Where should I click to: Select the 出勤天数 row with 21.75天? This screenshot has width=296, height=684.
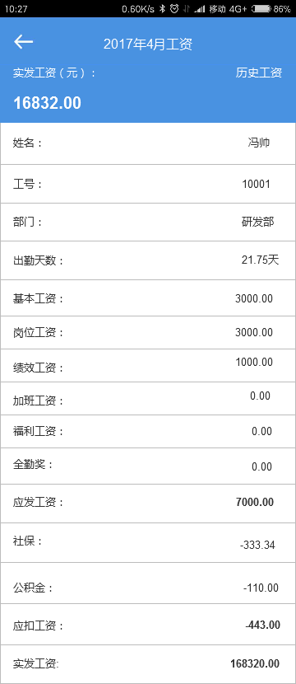pyautogui.click(x=148, y=260)
